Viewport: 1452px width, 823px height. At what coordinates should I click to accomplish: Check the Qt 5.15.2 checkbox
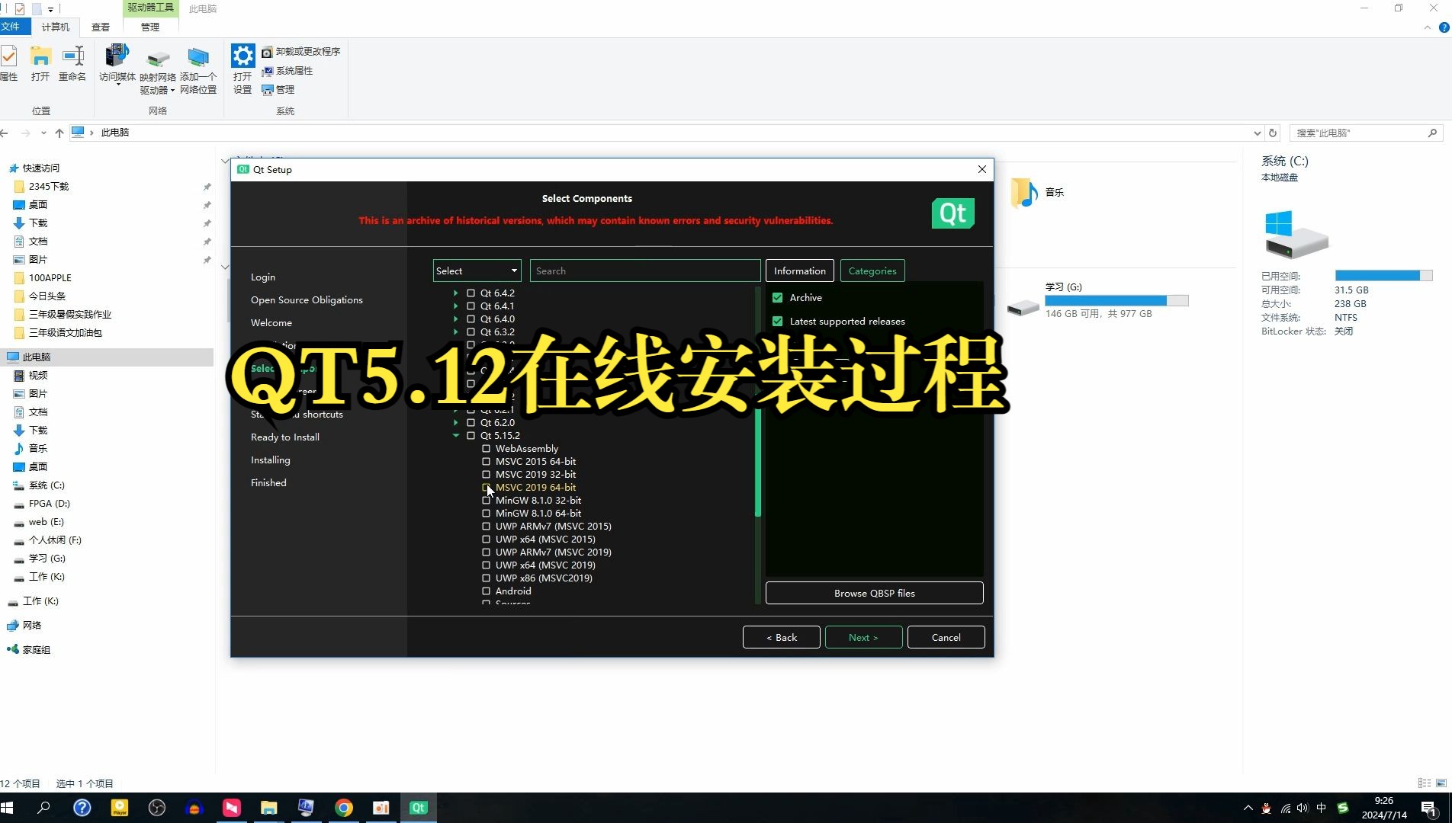pyautogui.click(x=471, y=436)
